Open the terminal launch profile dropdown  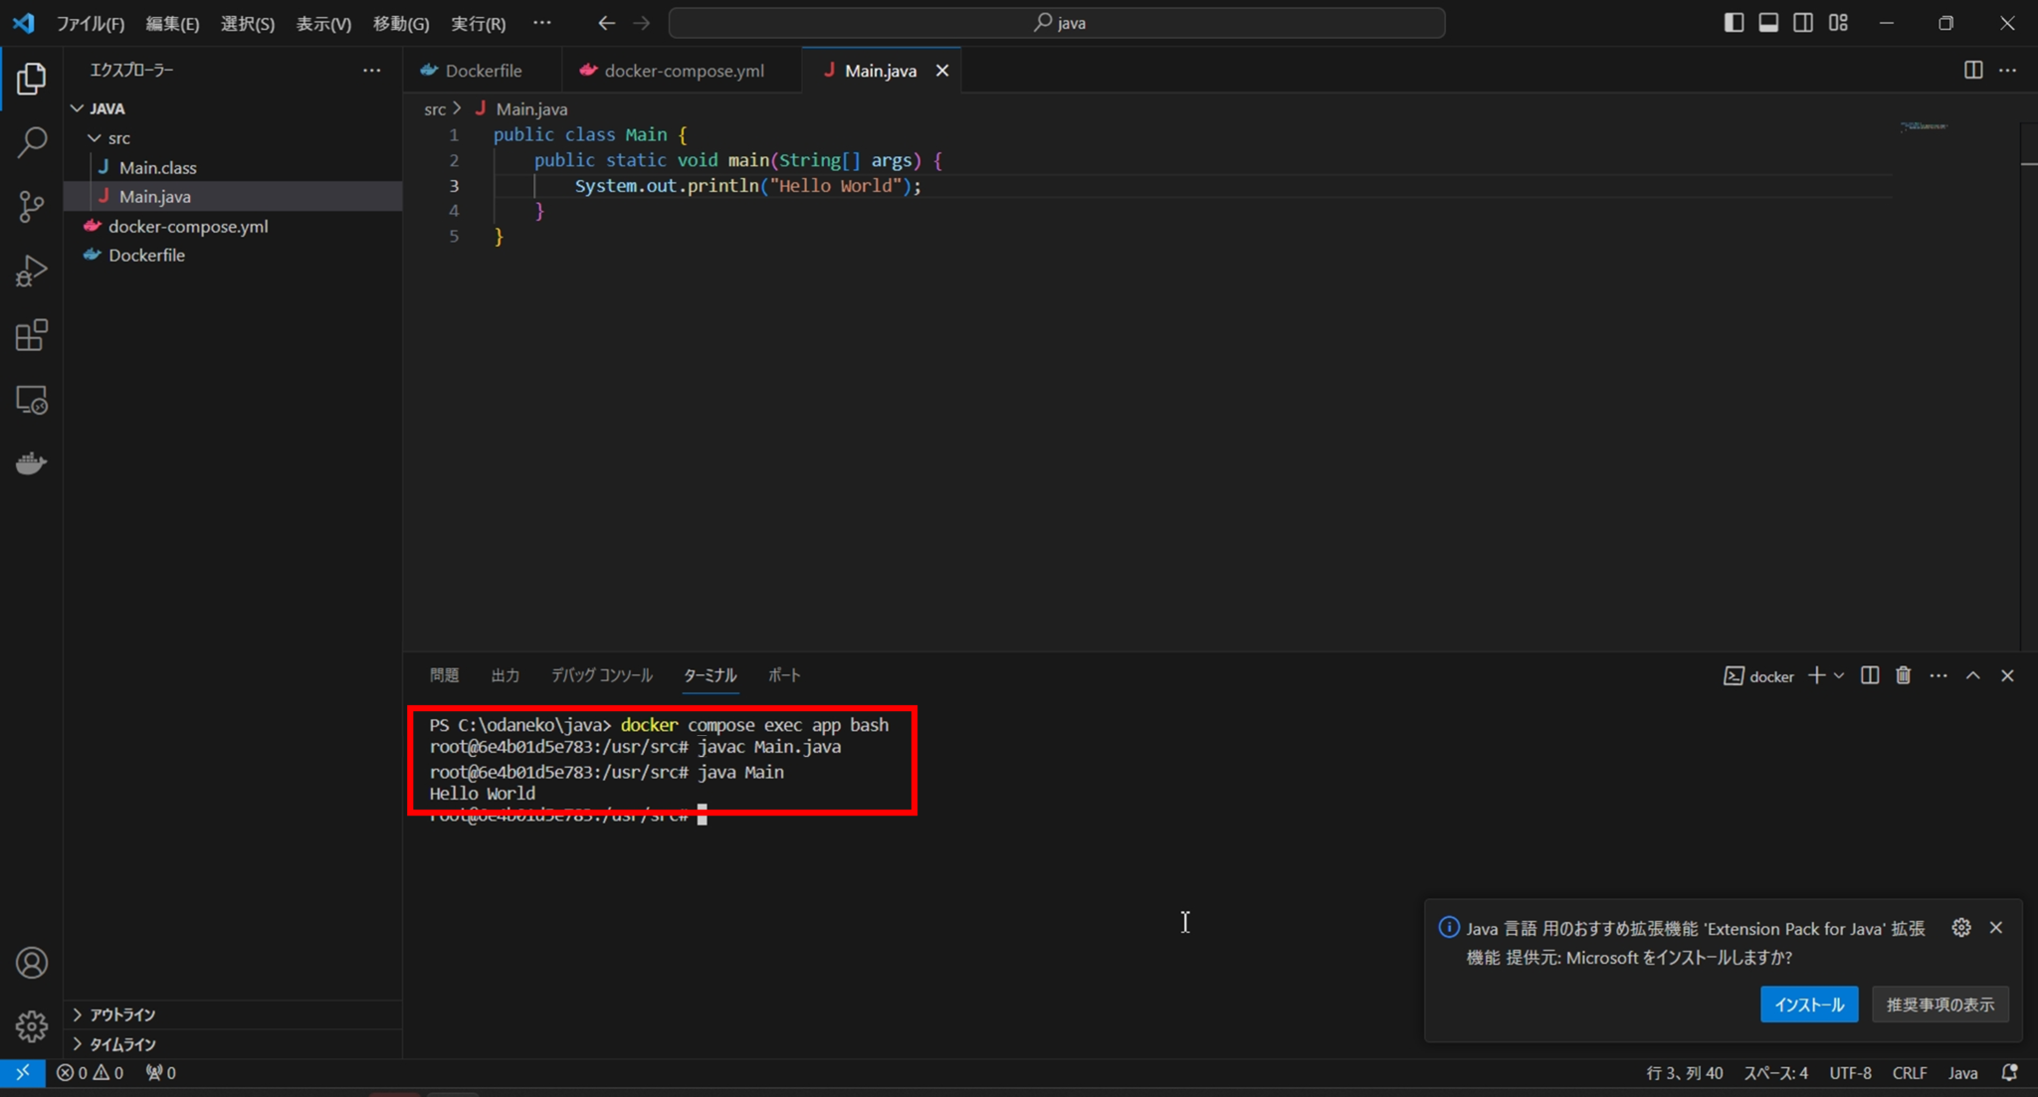tap(1837, 675)
